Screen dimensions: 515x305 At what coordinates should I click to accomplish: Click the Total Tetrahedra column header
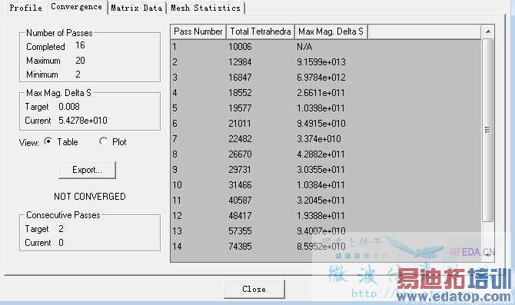coord(261,31)
